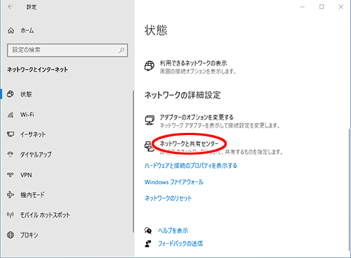Click the プロキシ globe icon
The width and height of the screenshot is (351, 258).
11,235
